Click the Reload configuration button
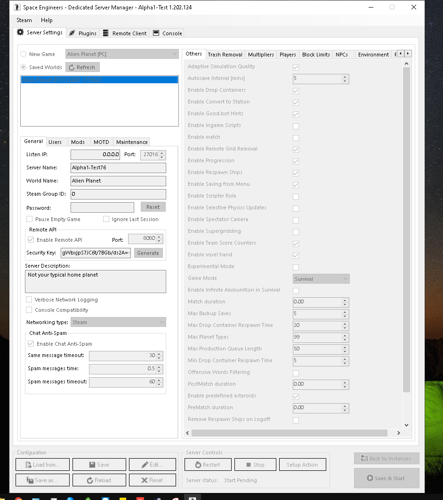The height and width of the screenshot is (500, 443). [x=99, y=480]
